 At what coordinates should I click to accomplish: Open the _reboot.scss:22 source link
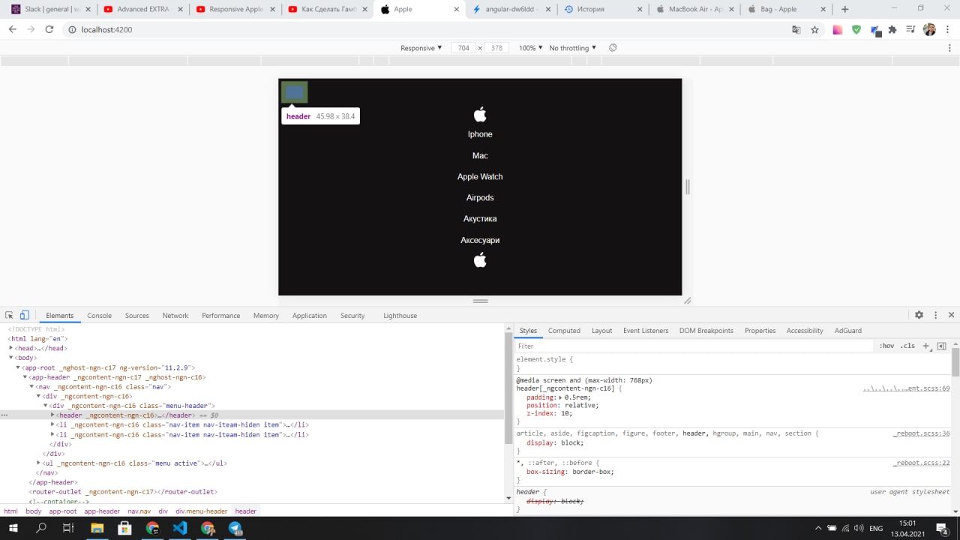point(921,463)
